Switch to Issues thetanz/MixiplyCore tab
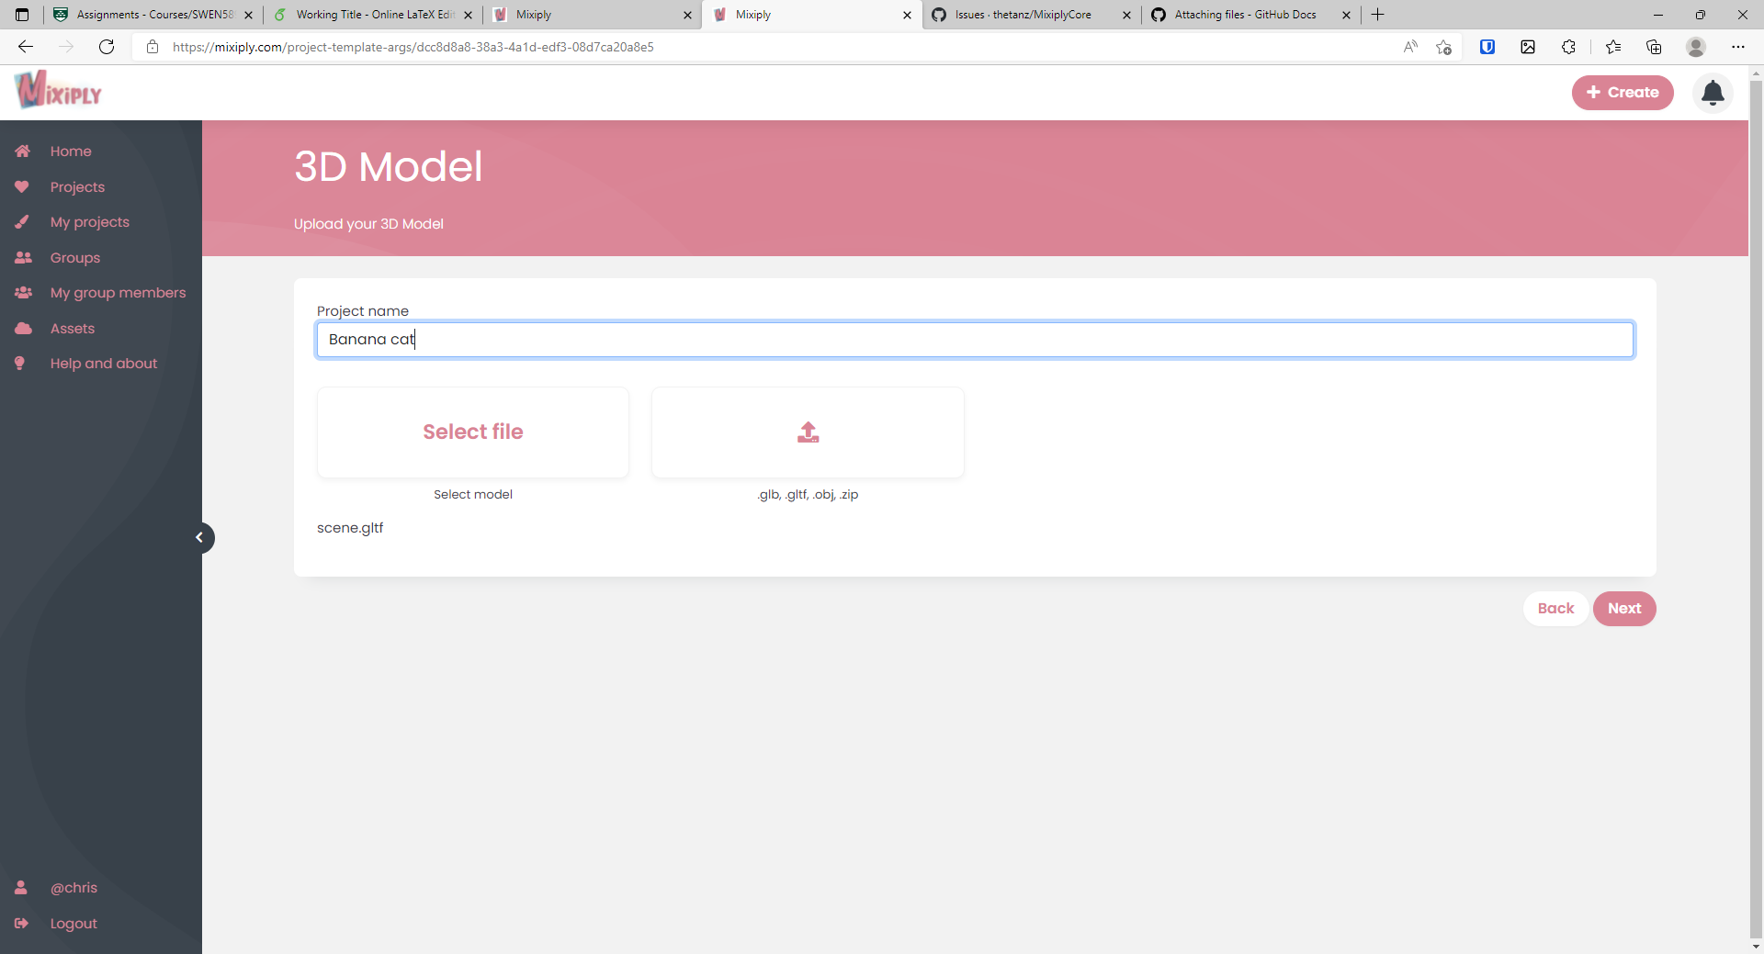The width and height of the screenshot is (1764, 954). click(x=1032, y=15)
